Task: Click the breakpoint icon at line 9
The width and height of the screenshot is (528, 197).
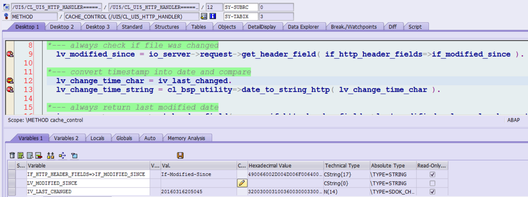Action: click(x=10, y=54)
